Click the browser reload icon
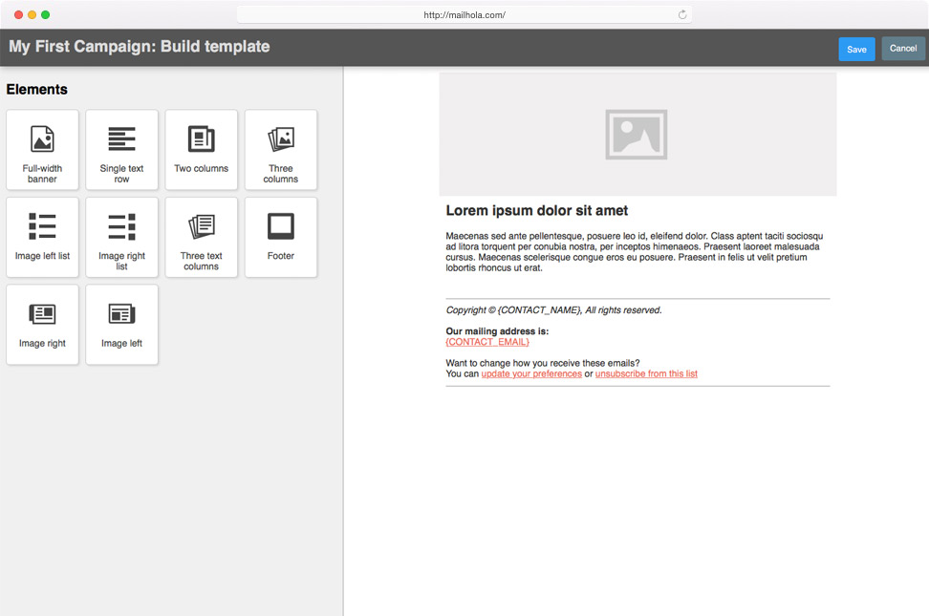929x616 pixels. [682, 15]
